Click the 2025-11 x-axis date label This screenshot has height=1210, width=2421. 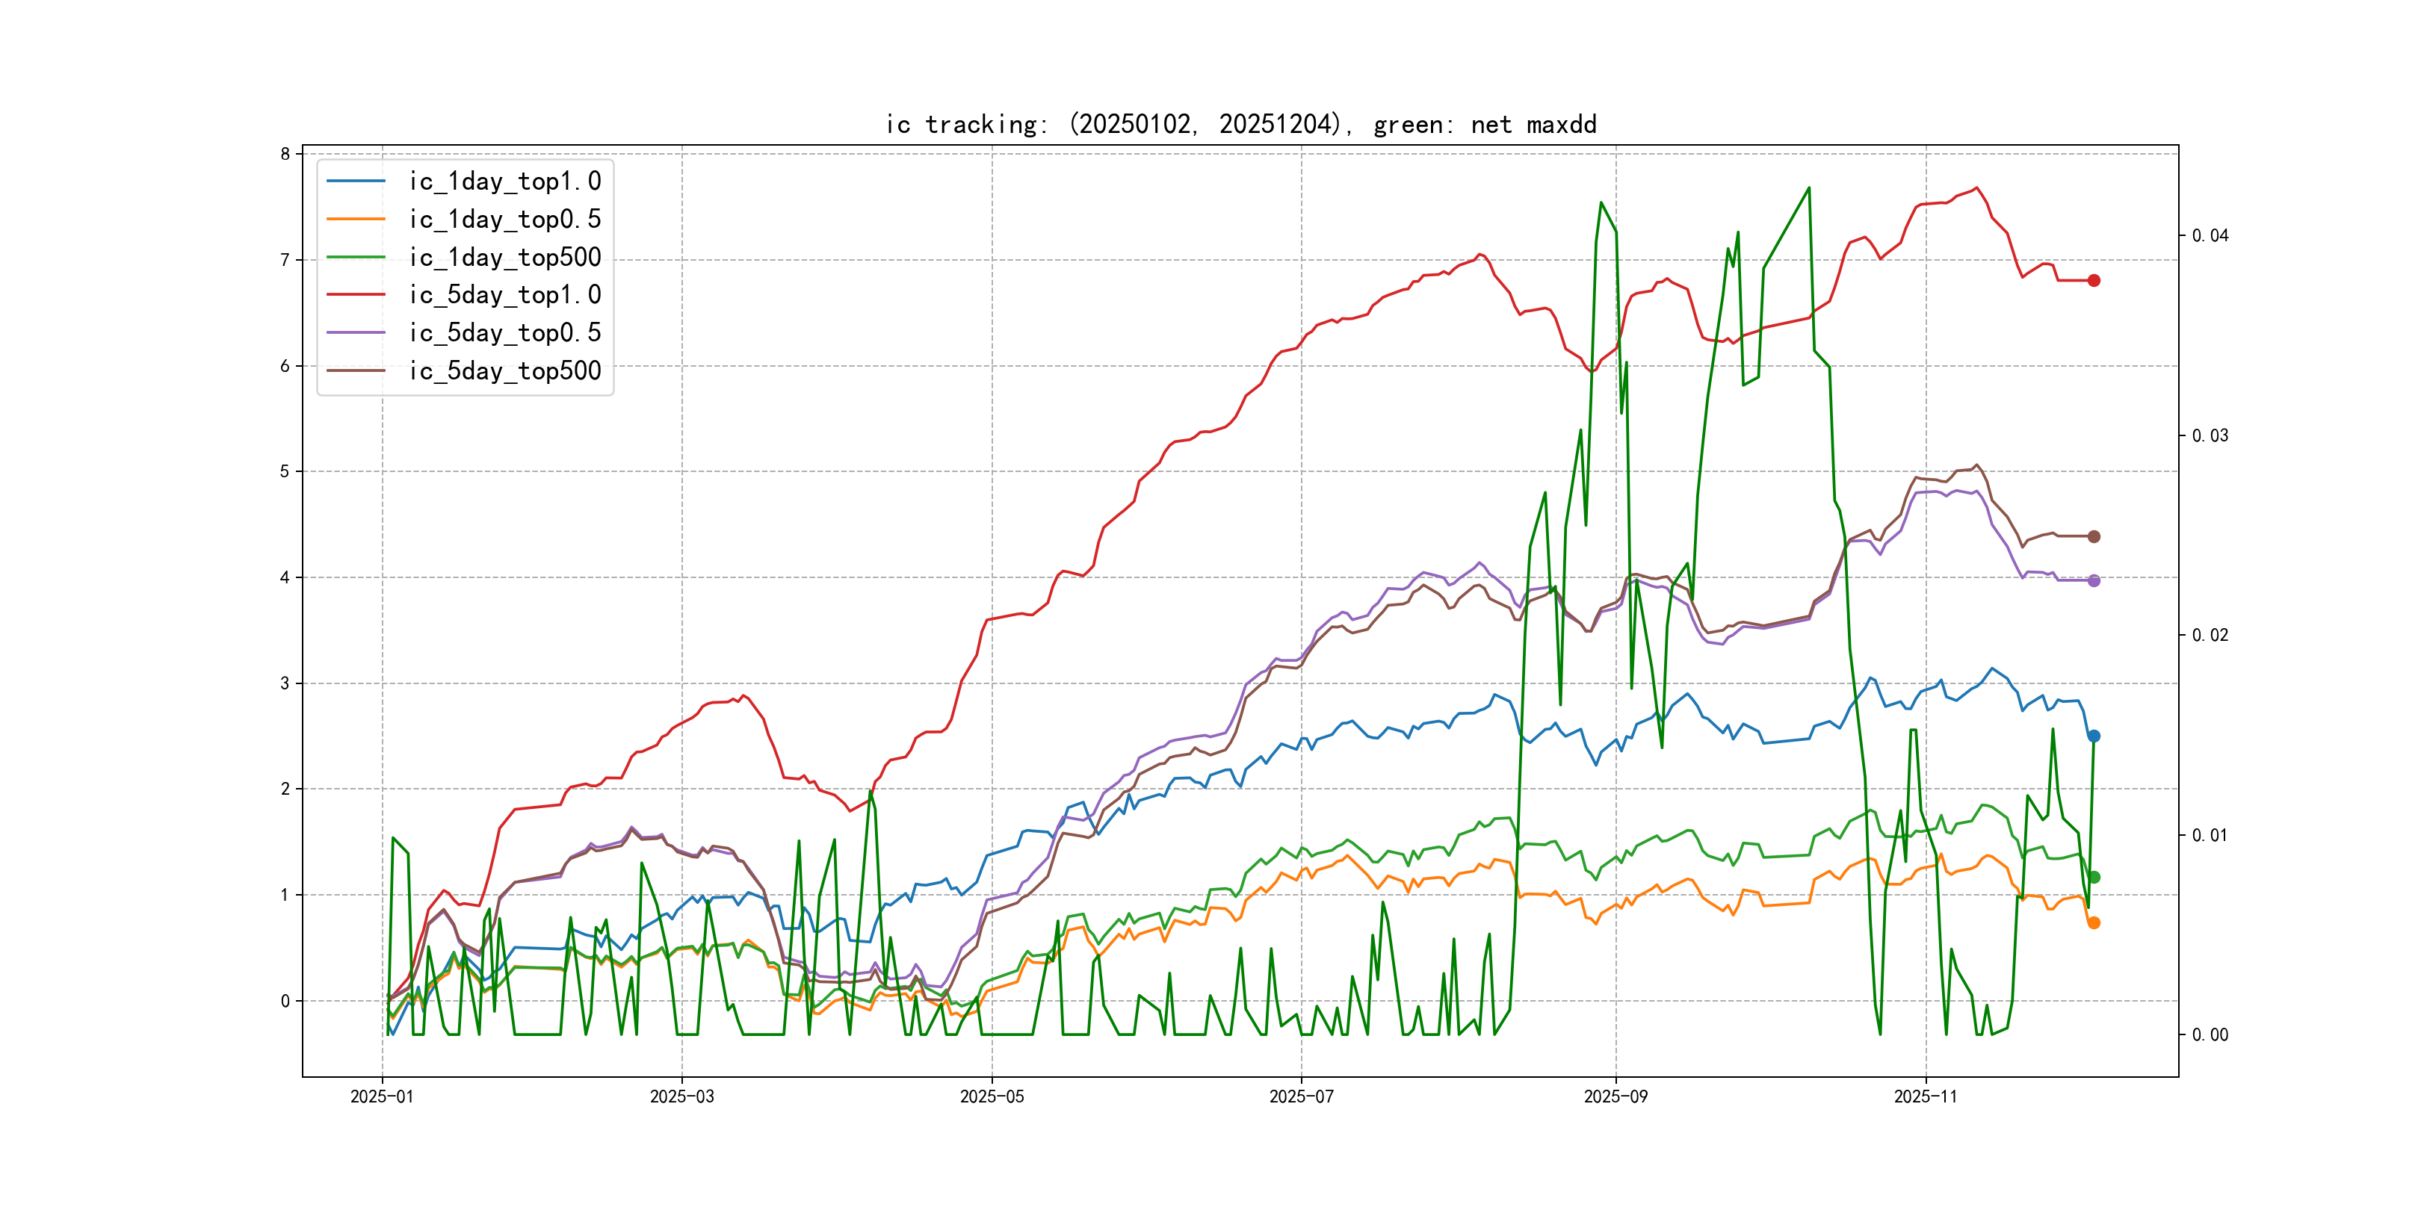coord(1925,1096)
